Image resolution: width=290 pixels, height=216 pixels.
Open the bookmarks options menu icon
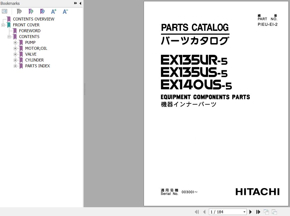point(5,11)
